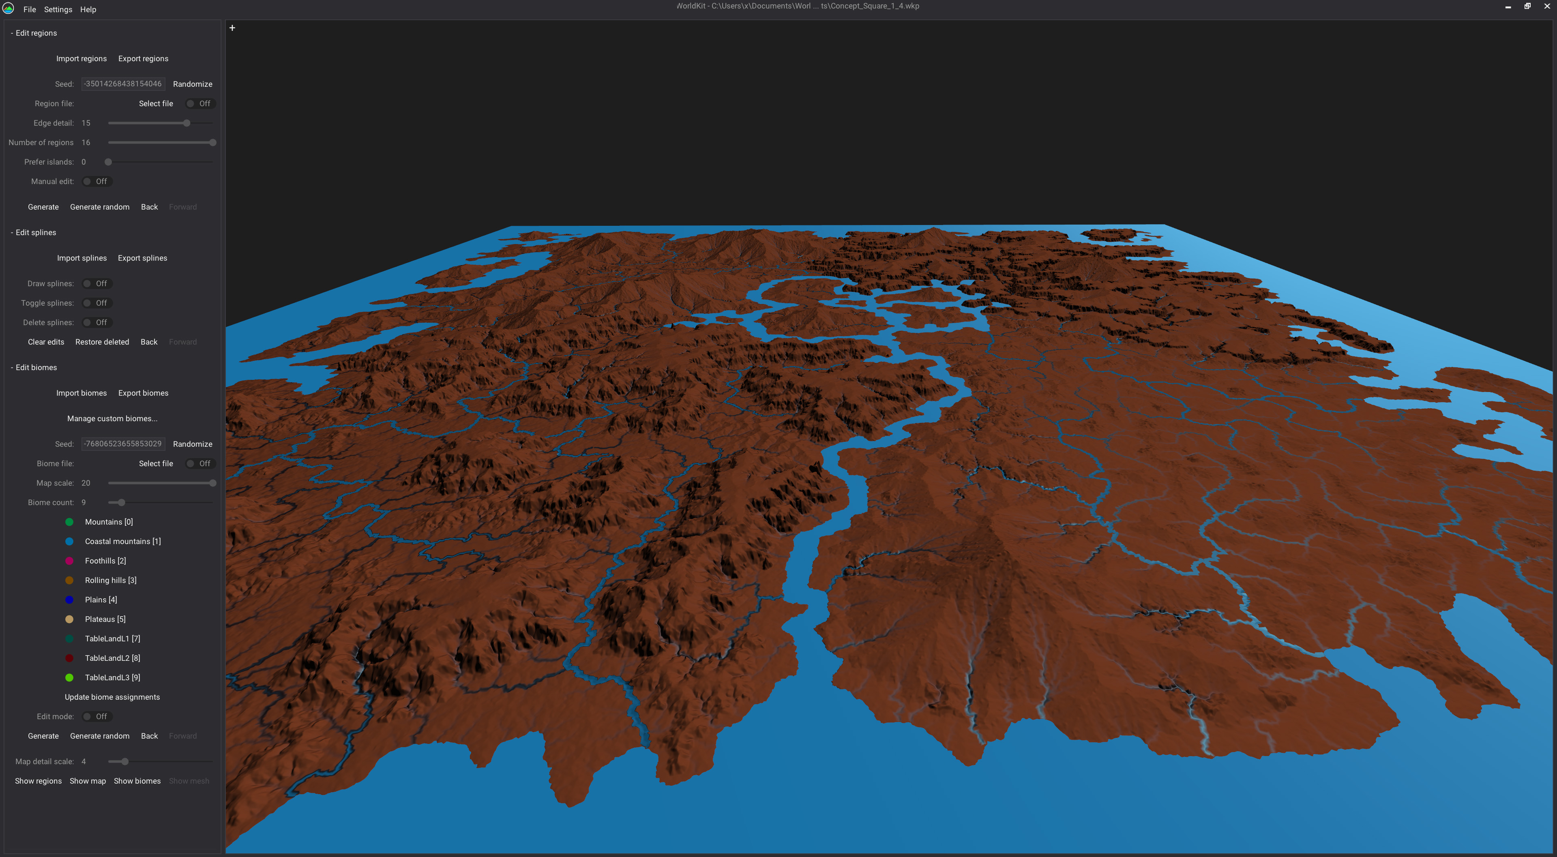Open the Settings menu
1557x857 pixels.
tap(58, 9)
